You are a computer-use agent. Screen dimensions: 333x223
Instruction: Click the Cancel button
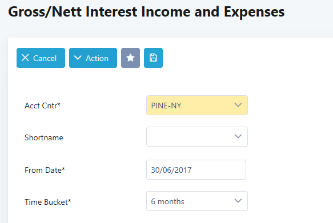point(41,58)
